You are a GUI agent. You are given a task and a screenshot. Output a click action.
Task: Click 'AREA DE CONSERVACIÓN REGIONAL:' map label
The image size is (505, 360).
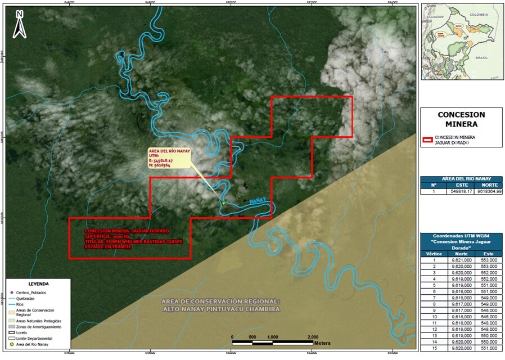[220, 301]
